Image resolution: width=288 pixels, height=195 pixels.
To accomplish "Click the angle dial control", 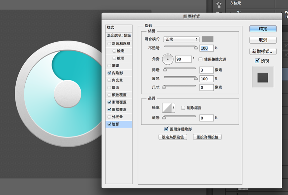I will click(x=168, y=59).
